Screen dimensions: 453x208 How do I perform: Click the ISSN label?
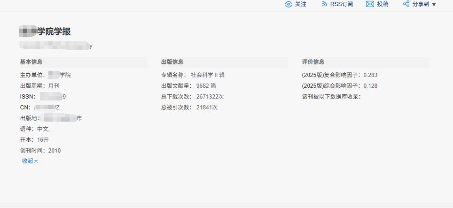coord(28,97)
